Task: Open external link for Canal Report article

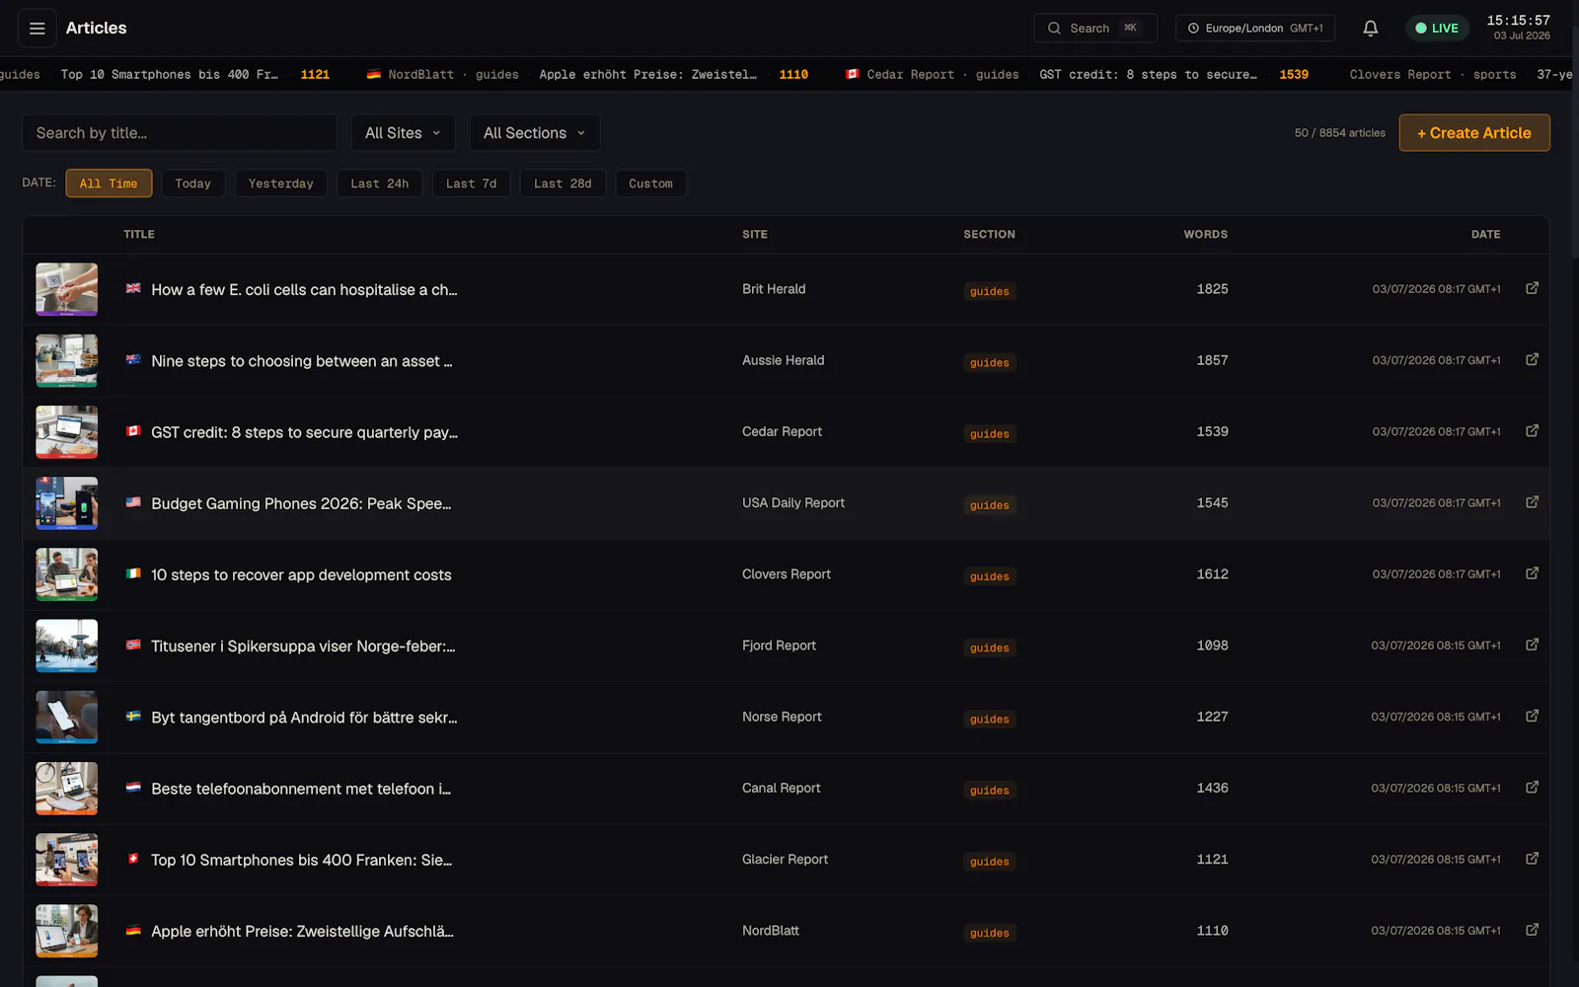Action: (x=1532, y=787)
